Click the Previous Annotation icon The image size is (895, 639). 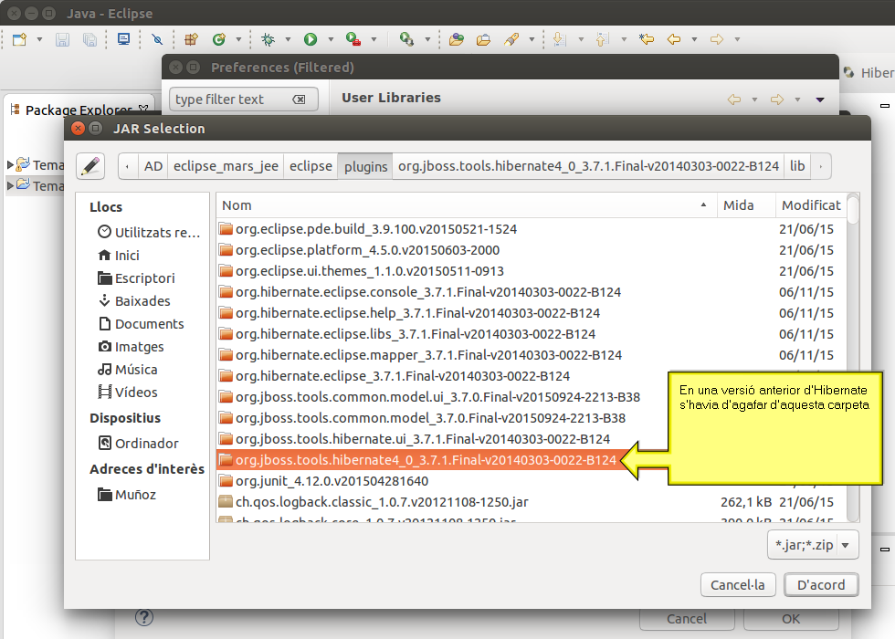(603, 39)
